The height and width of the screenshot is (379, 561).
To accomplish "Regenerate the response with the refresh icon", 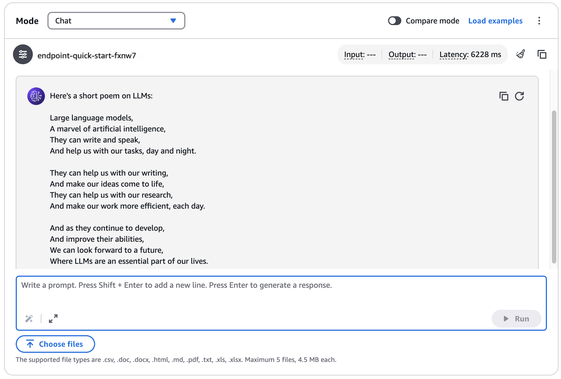I will pos(519,96).
